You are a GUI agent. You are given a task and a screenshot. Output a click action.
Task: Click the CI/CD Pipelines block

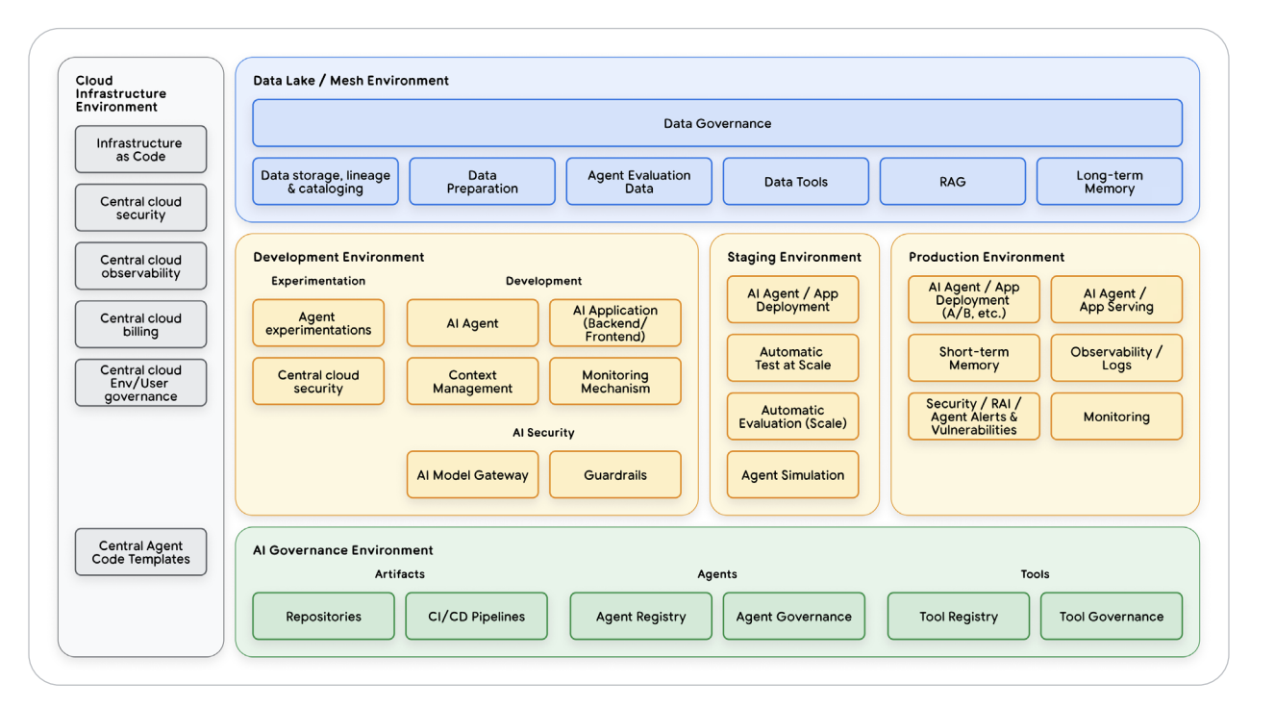point(476,616)
